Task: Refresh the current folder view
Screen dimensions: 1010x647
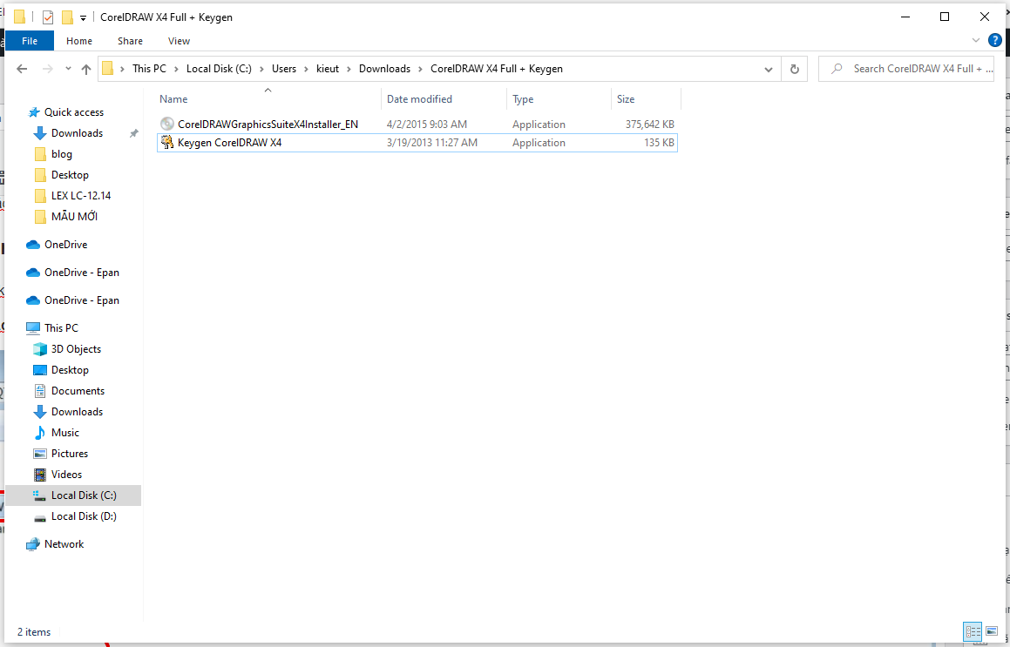Action: pyautogui.click(x=794, y=69)
